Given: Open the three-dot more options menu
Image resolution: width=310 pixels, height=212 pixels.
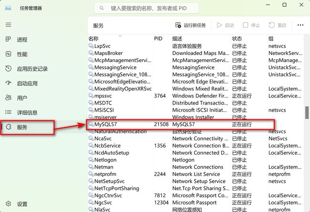Looking at the screenshot, I should [300, 25].
